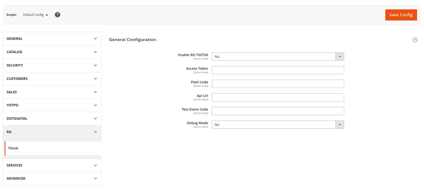This screenshot has height=191, width=424.
Task: Click the Advanced section chevron icon
Action: coord(95,178)
